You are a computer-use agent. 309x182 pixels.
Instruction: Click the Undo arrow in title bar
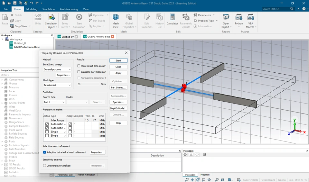(32, 3)
